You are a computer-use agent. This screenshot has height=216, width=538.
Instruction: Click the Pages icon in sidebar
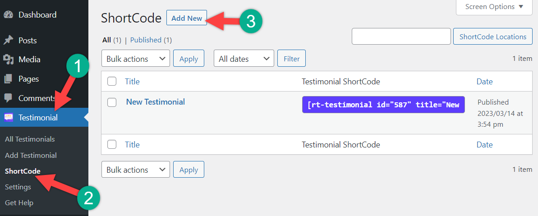(x=9, y=79)
